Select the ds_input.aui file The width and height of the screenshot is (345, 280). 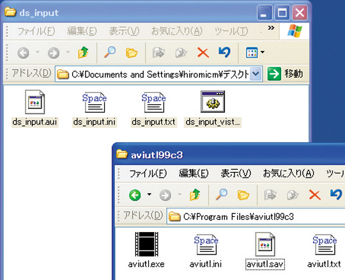click(x=34, y=108)
